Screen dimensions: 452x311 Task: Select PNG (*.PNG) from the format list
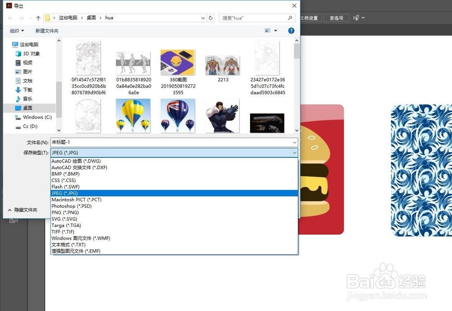pyautogui.click(x=65, y=212)
